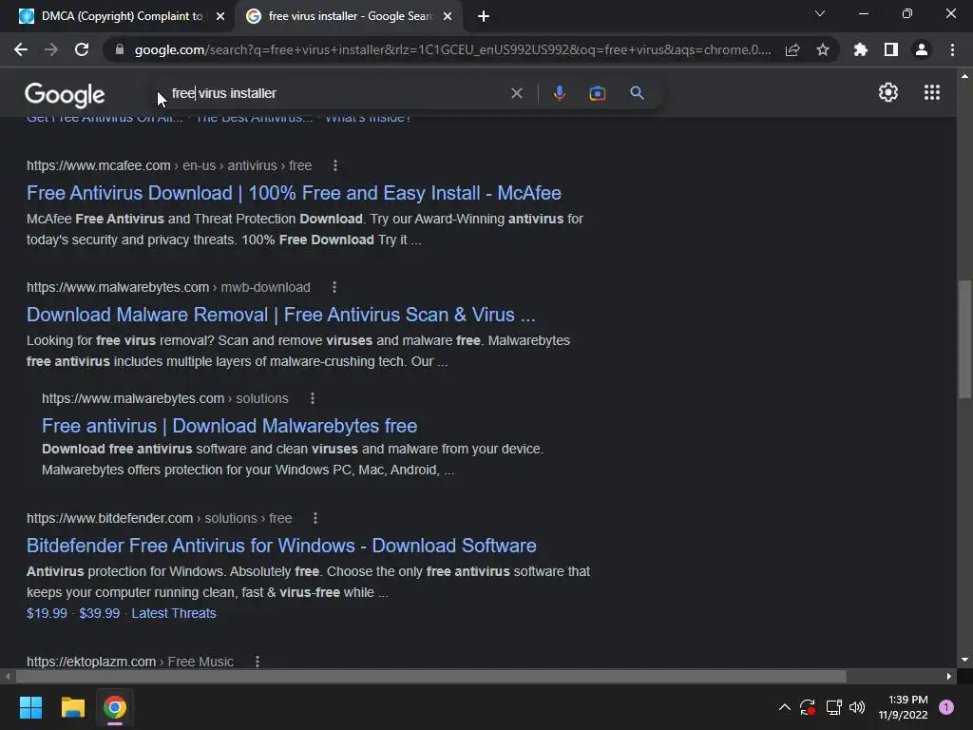Open more options for malwarebytes mwb-download result
The width and height of the screenshot is (973, 730).
tap(334, 287)
